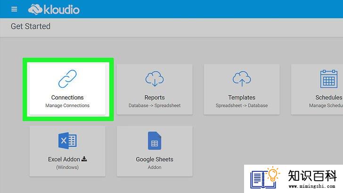Open the hamburger navigation menu
Viewport: 343px width, 193px height.
point(14,9)
